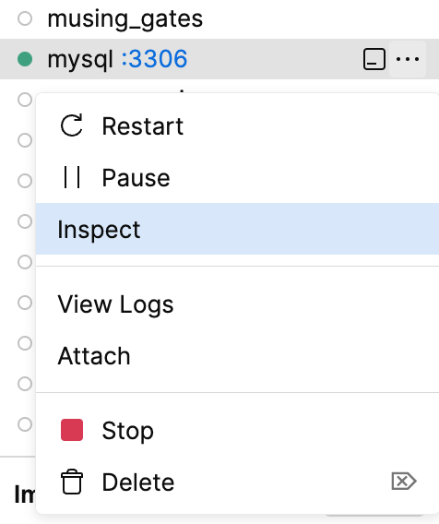Click the three-dot more options button
The height and width of the screenshot is (524, 439).
pyautogui.click(x=408, y=59)
